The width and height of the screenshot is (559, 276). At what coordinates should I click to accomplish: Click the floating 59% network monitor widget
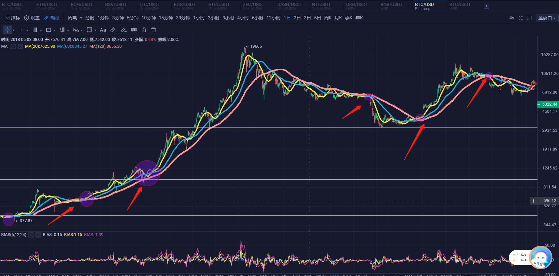(x=541, y=258)
